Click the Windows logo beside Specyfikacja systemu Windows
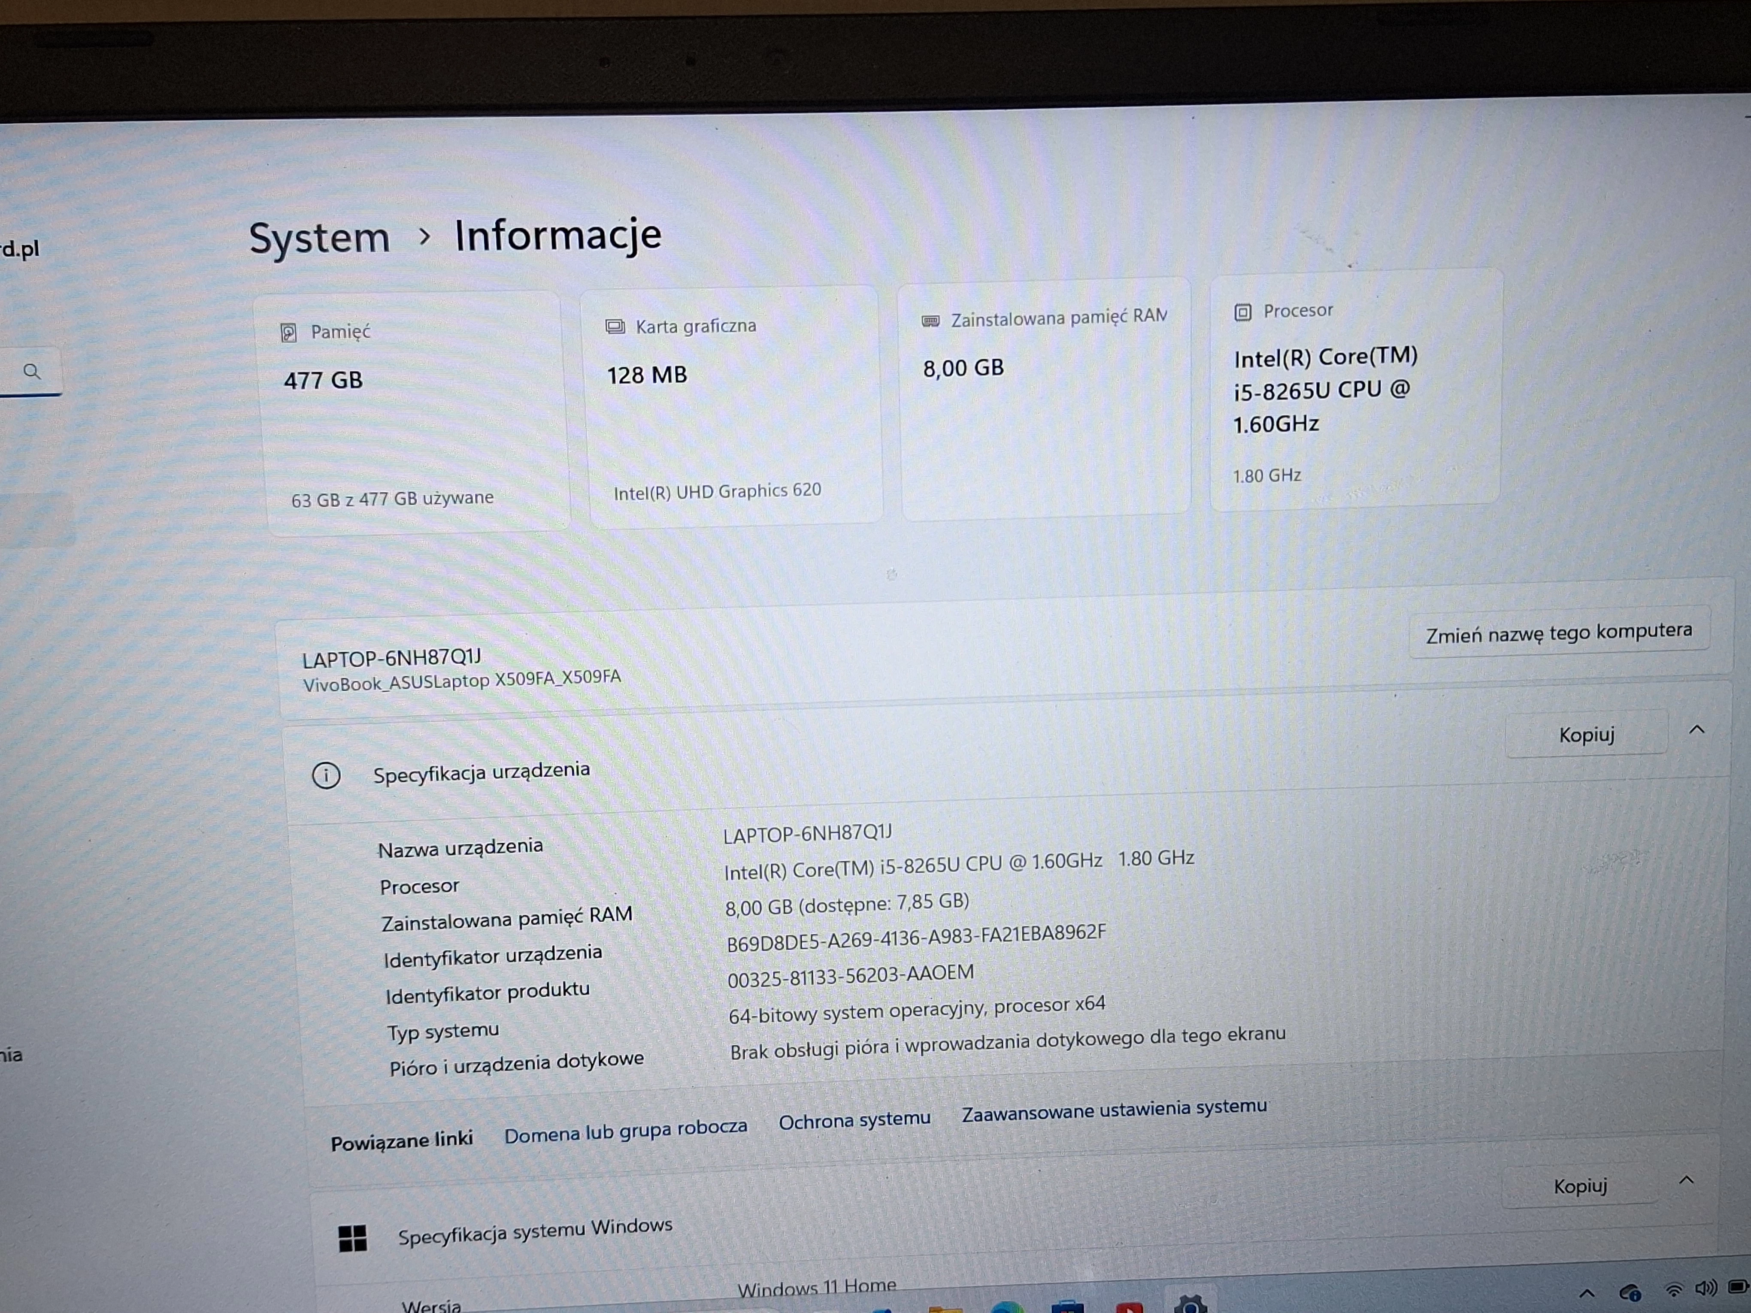The image size is (1751, 1313). pos(352,1239)
